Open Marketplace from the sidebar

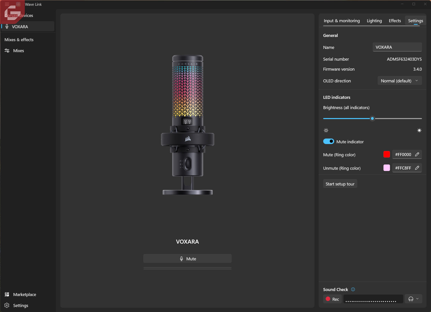(28, 295)
